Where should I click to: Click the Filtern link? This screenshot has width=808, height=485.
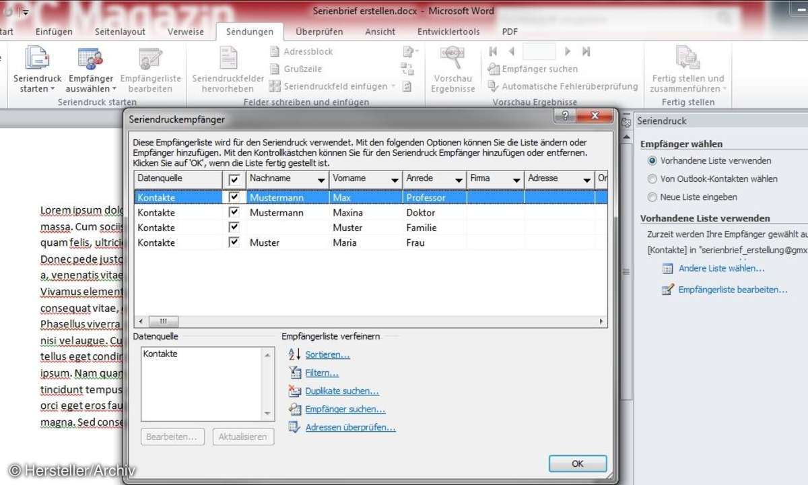323,373
